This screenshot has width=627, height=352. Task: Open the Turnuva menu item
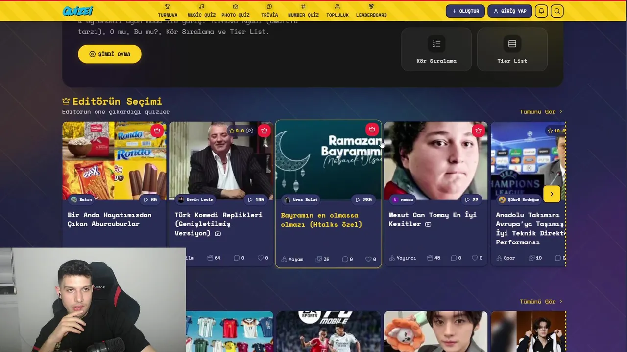168,11
